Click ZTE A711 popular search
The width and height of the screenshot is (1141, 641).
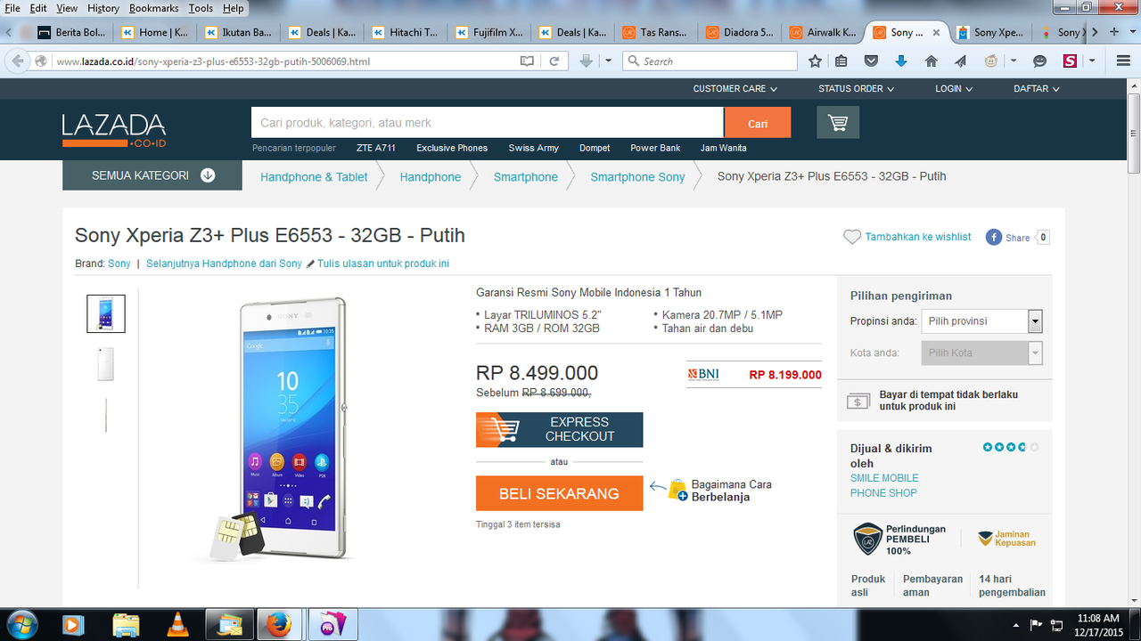pos(376,148)
